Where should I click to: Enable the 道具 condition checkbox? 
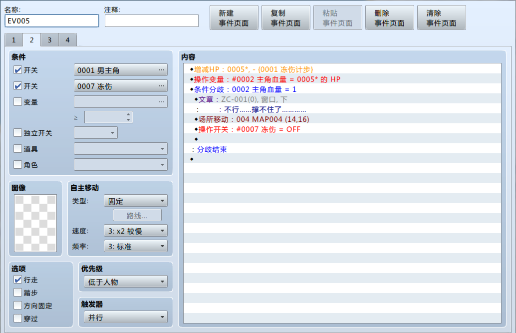click(18, 149)
